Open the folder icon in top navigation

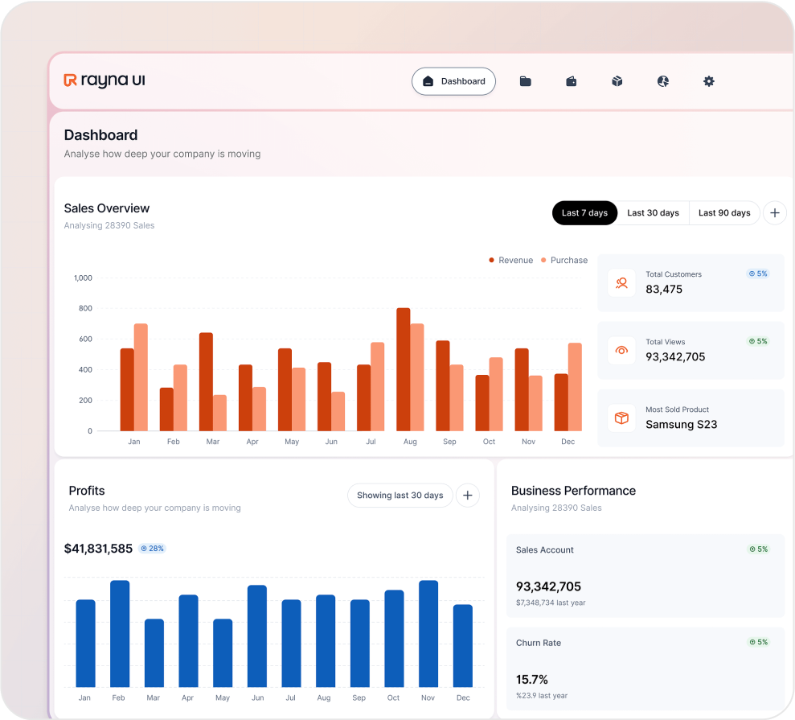pyautogui.click(x=525, y=81)
